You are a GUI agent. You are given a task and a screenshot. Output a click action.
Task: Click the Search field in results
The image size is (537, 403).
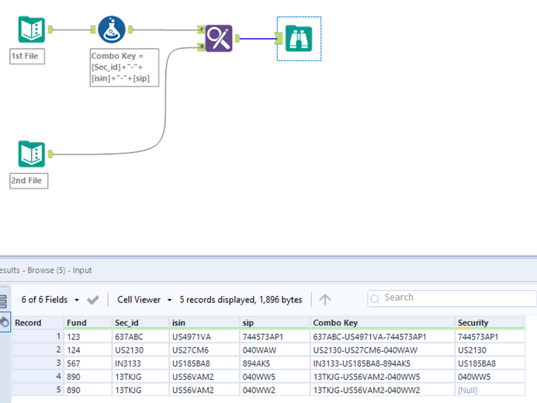click(452, 298)
